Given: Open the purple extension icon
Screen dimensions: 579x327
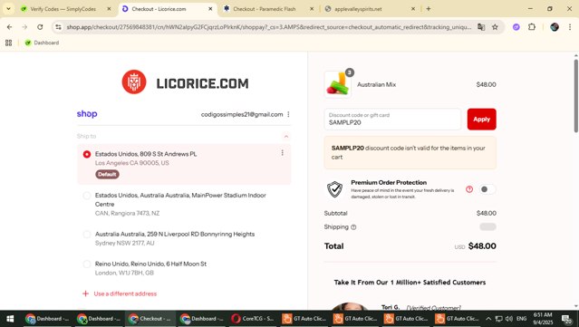Looking at the screenshot, I should [516, 27].
